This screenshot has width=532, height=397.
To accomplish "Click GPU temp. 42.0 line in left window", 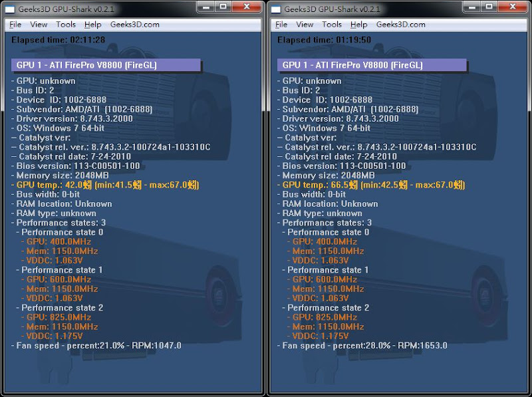I will [x=105, y=185].
